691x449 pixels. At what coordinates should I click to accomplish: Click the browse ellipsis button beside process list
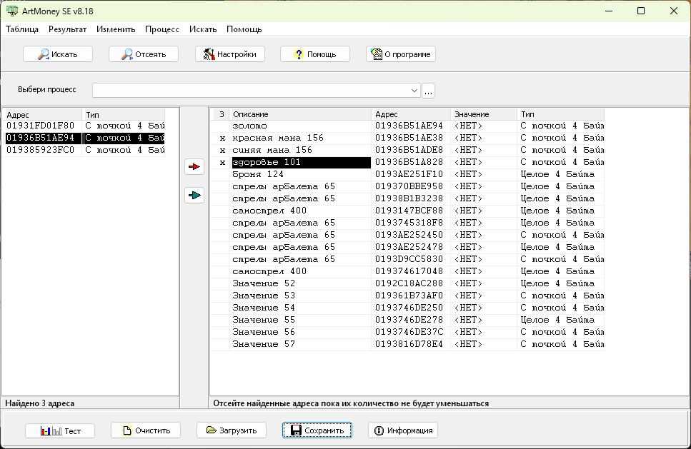(429, 91)
